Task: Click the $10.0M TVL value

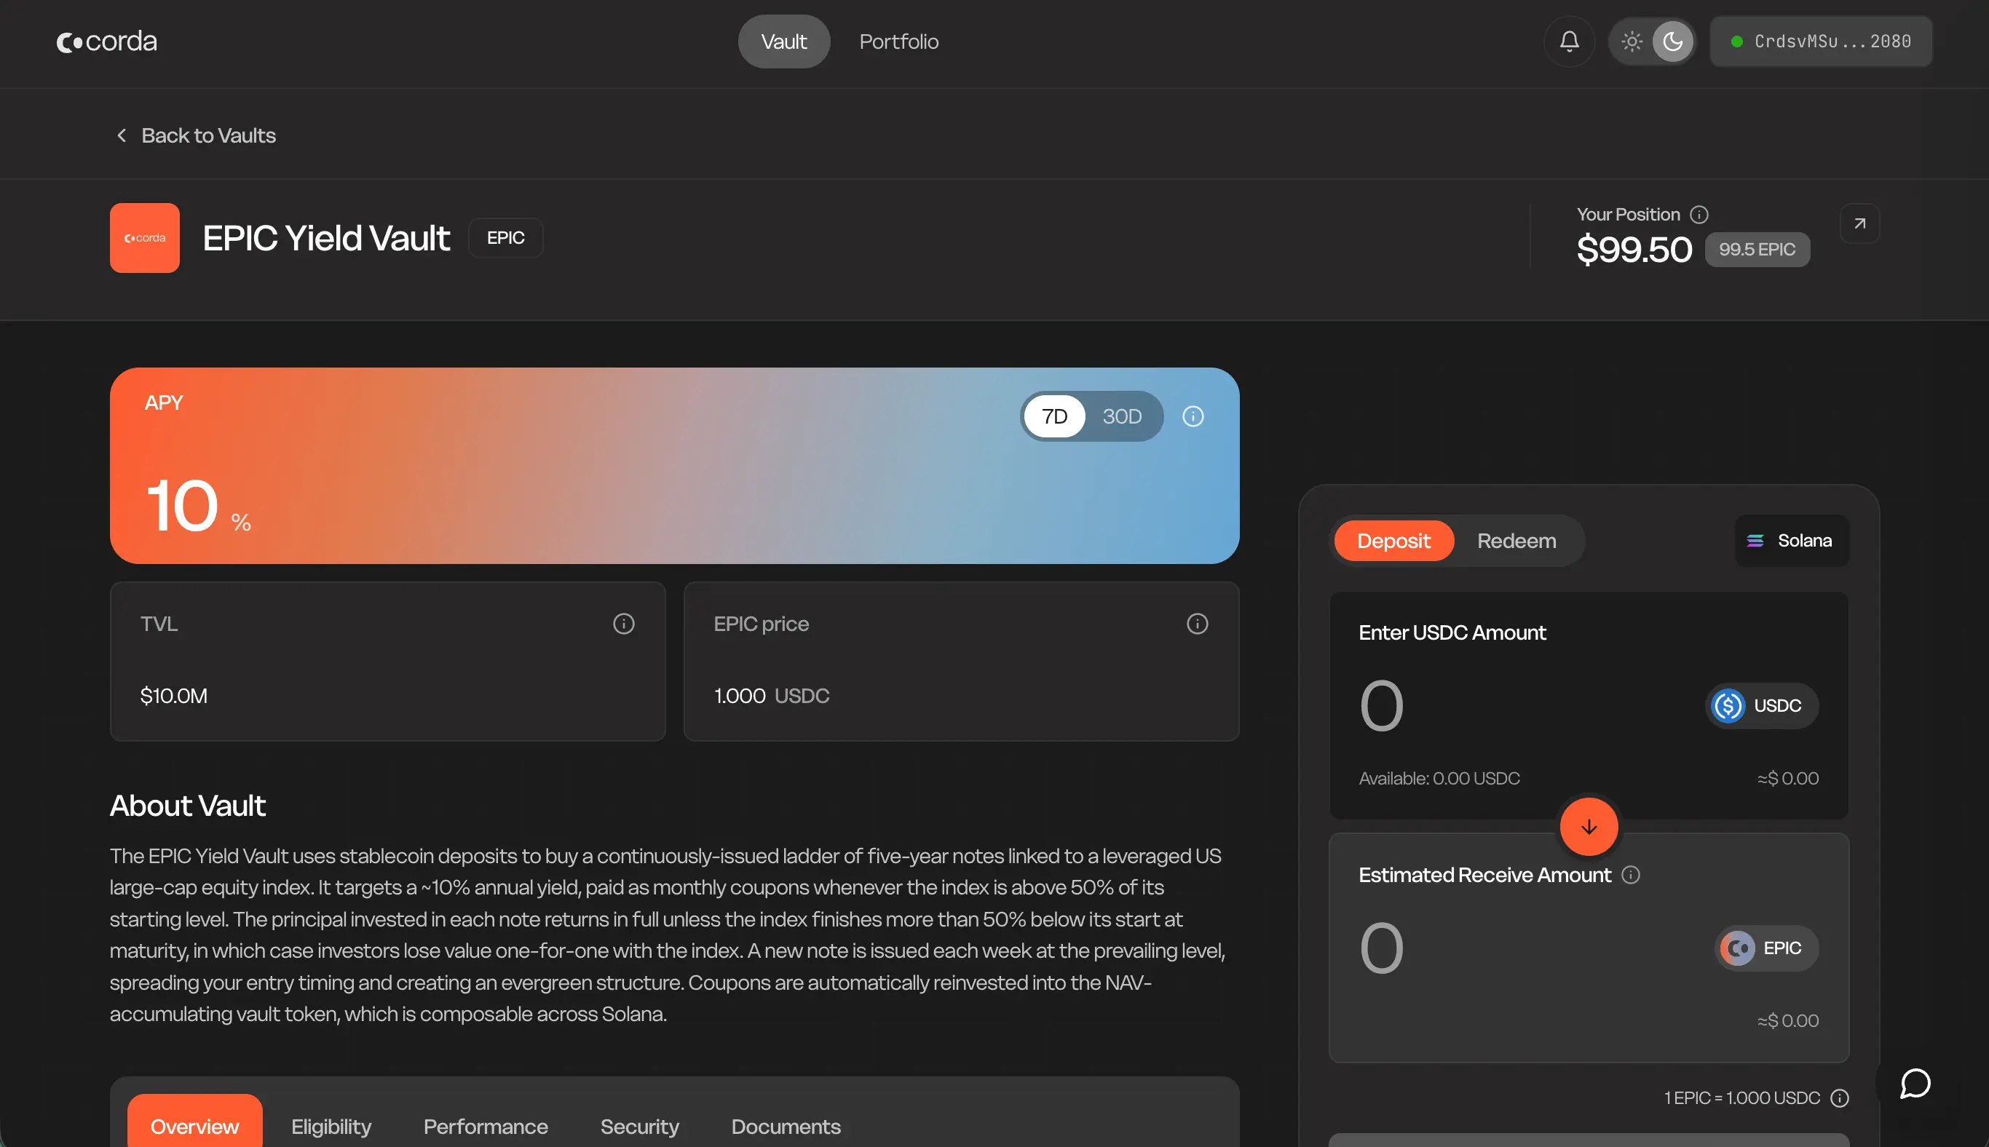Action: pos(173,696)
